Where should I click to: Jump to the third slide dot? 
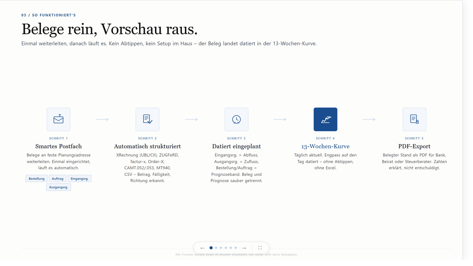coord(221,248)
